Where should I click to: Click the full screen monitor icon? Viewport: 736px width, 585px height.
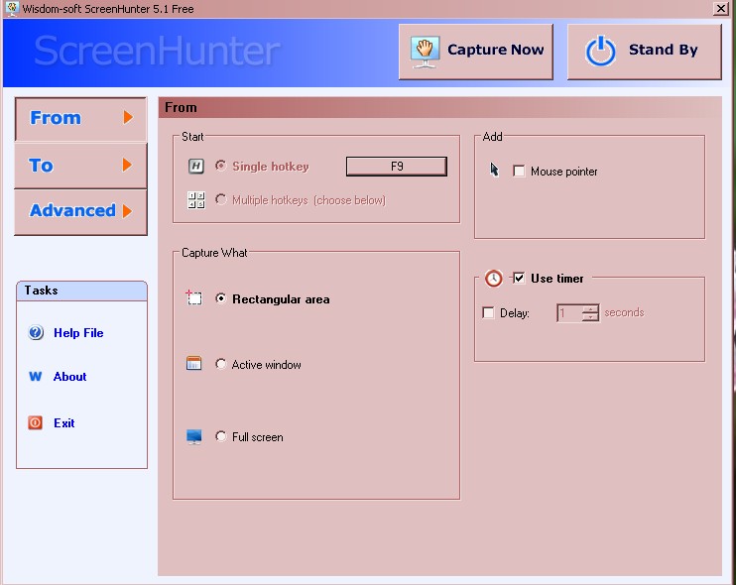tap(193, 436)
